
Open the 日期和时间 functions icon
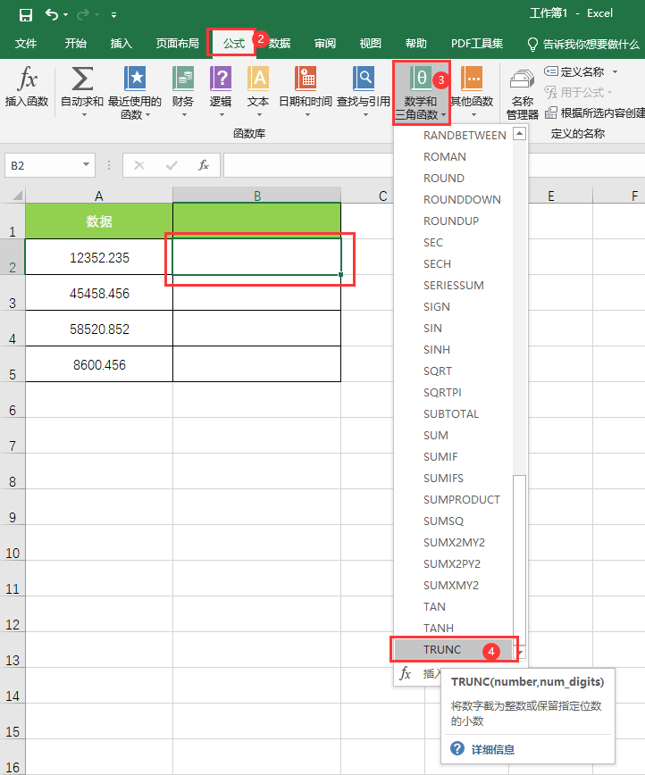click(x=306, y=79)
